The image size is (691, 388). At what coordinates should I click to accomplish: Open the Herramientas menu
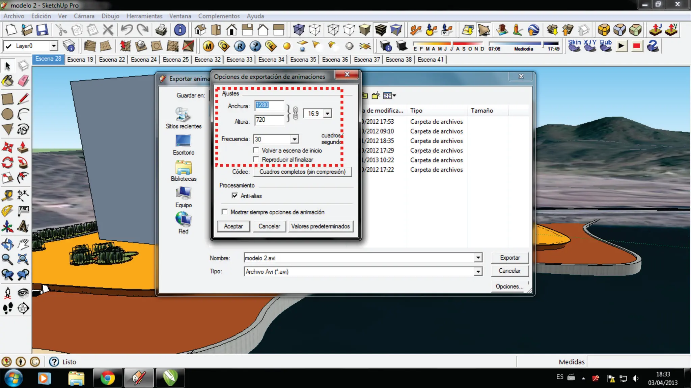click(144, 16)
